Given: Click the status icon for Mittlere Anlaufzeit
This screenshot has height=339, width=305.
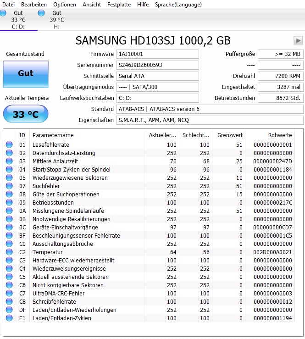Looking at the screenshot, I should click(9, 161).
